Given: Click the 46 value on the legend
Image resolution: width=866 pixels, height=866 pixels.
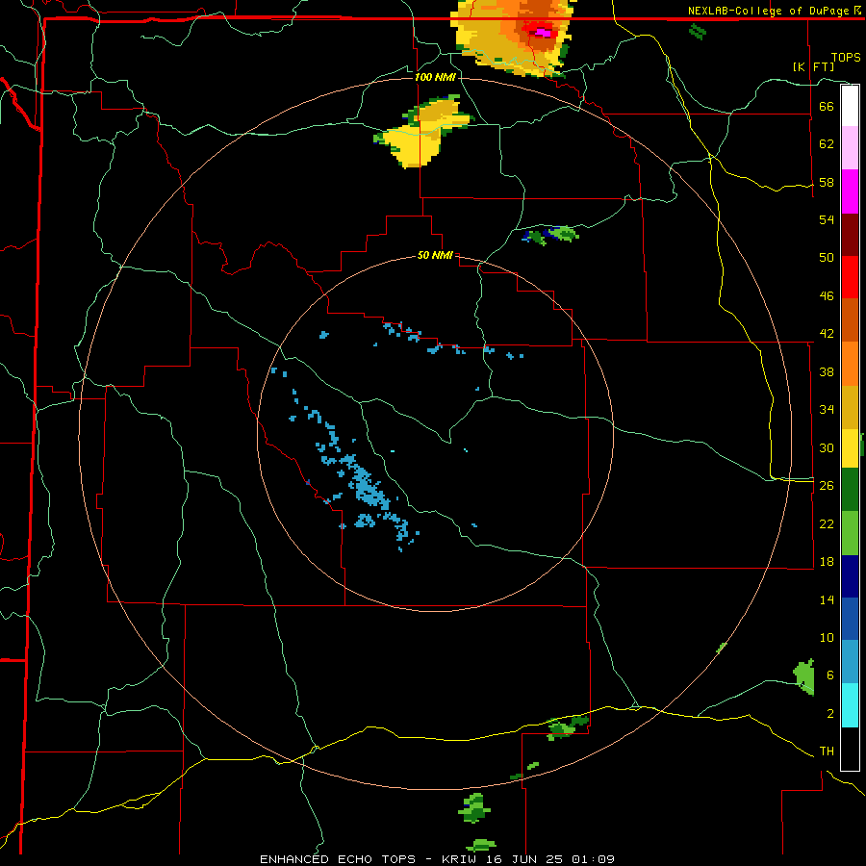Looking at the screenshot, I should tap(827, 296).
